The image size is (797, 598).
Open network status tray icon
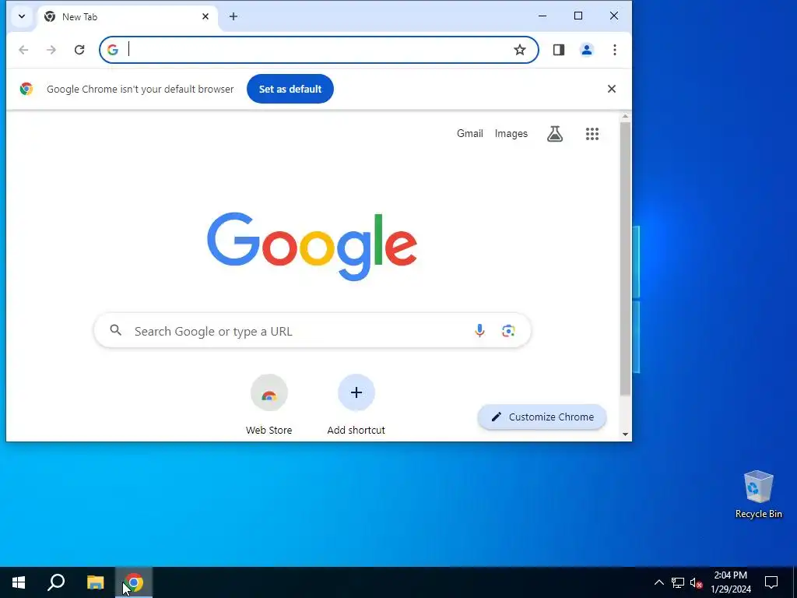click(678, 582)
